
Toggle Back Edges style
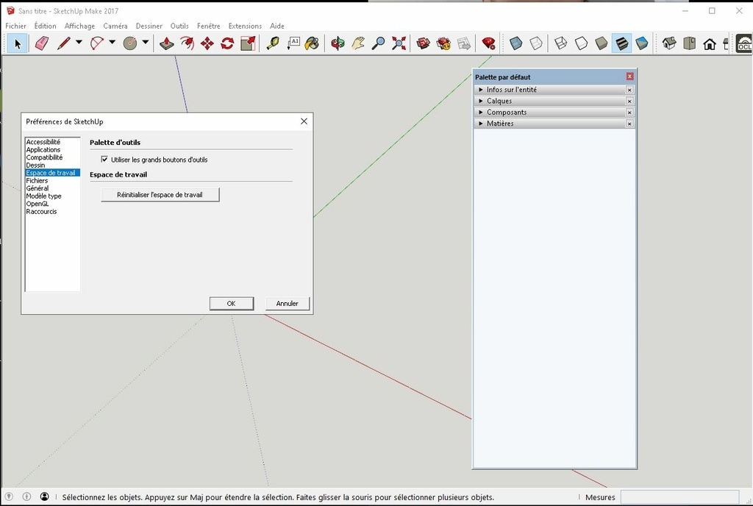[536, 43]
